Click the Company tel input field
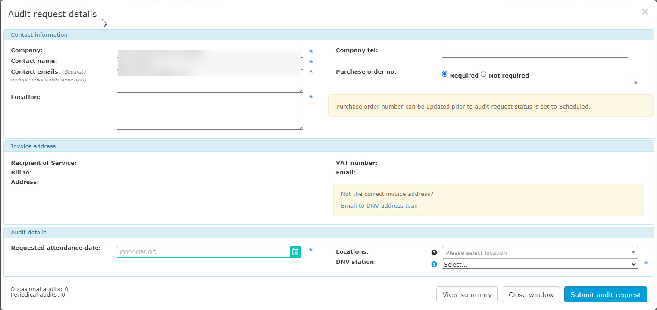This screenshot has width=657, height=310. click(535, 52)
